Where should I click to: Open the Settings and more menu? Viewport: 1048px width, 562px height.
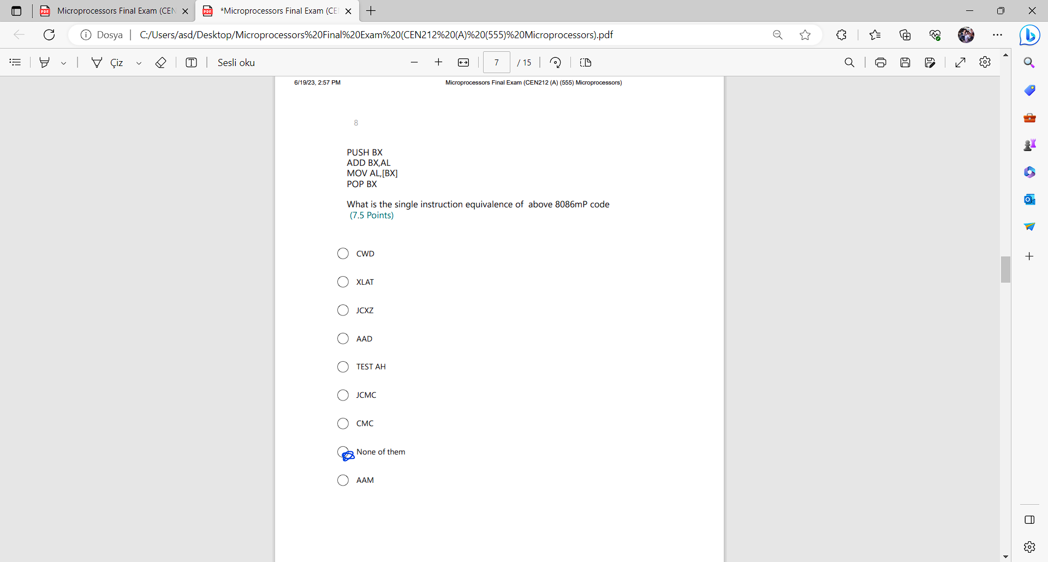pos(998,35)
